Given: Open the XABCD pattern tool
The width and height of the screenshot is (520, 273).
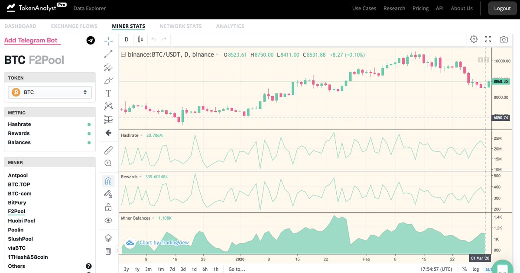Looking at the screenshot, I should point(108,106).
